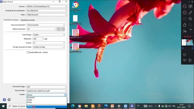Select the img20221120_1... desktop file
Screen dimensions: 194x109
pyautogui.click(x=75, y=34)
